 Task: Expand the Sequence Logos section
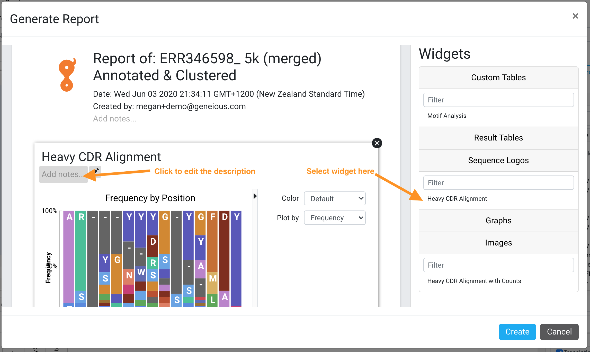click(498, 161)
